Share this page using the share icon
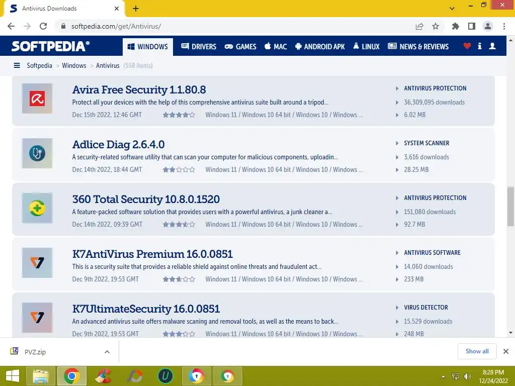Screen dimensions: 515x386 (419, 26)
